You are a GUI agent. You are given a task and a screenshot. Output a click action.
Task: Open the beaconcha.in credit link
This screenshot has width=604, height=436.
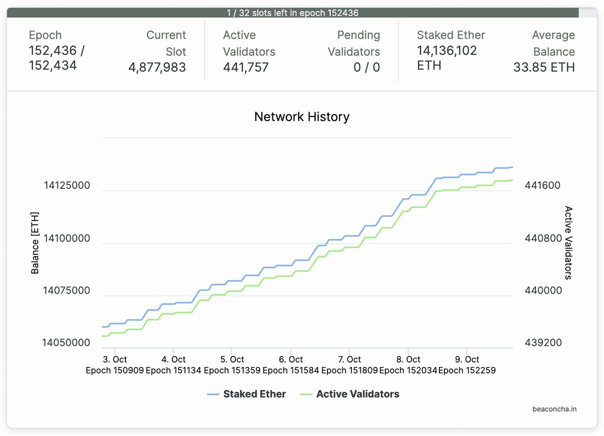(554, 409)
